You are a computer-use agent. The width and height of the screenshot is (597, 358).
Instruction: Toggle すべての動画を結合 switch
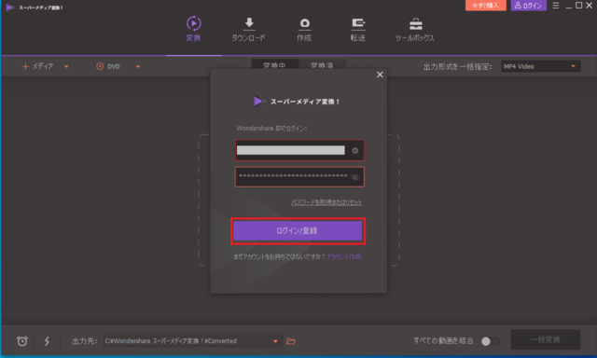click(490, 341)
